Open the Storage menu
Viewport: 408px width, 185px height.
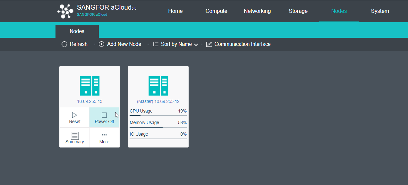click(x=298, y=11)
